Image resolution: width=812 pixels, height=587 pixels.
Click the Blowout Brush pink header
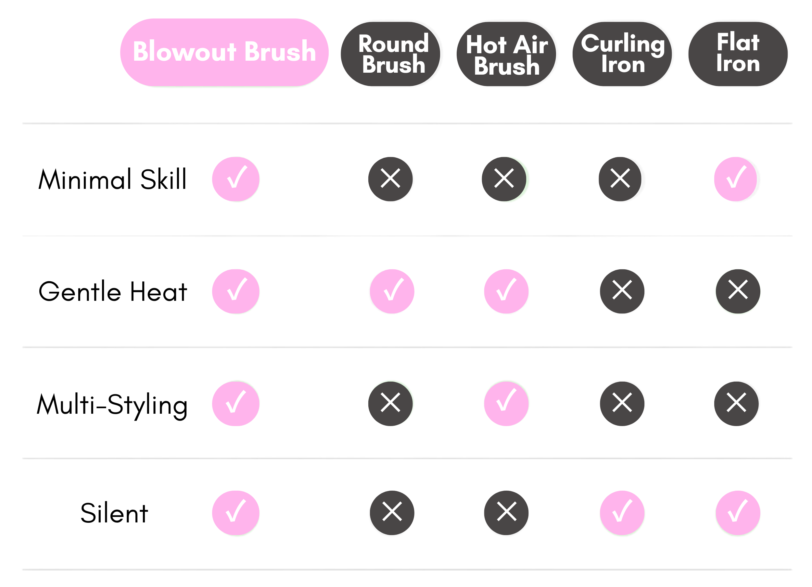pyautogui.click(x=224, y=52)
